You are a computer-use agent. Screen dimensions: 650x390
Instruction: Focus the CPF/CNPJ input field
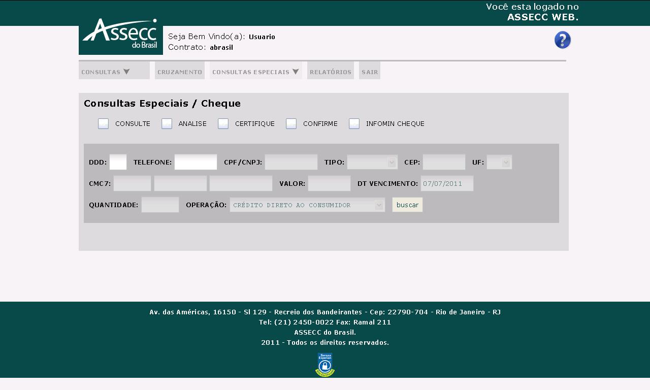pyautogui.click(x=291, y=162)
